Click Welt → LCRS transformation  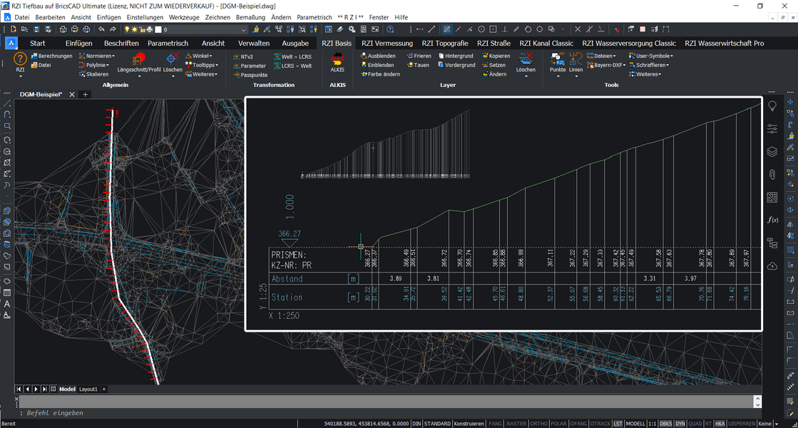(x=292, y=56)
